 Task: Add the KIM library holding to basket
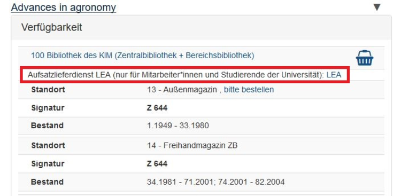coord(365,58)
